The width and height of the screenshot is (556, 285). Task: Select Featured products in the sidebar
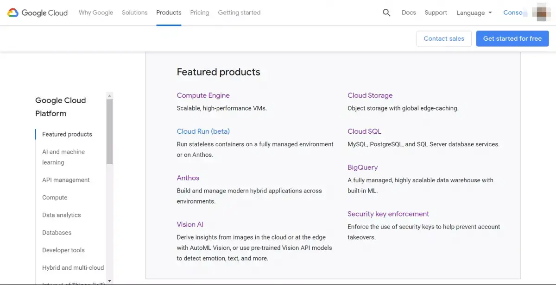pyautogui.click(x=67, y=134)
